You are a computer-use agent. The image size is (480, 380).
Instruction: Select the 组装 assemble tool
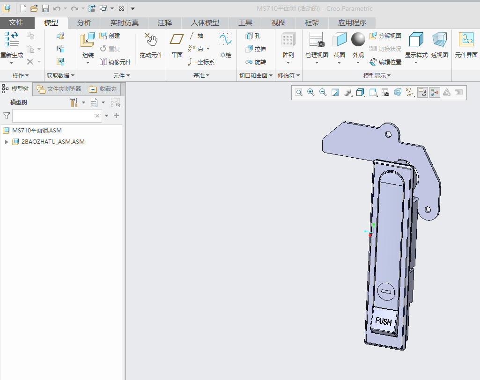[x=88, y=40]
